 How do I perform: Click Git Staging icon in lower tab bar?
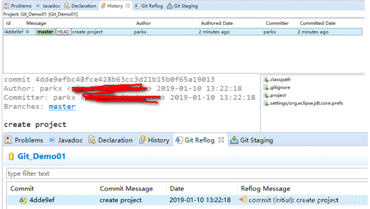point(234,140)
